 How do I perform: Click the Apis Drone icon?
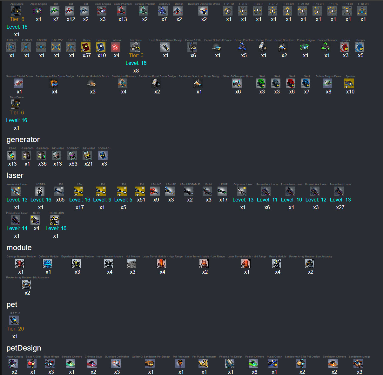pos(16,11)
